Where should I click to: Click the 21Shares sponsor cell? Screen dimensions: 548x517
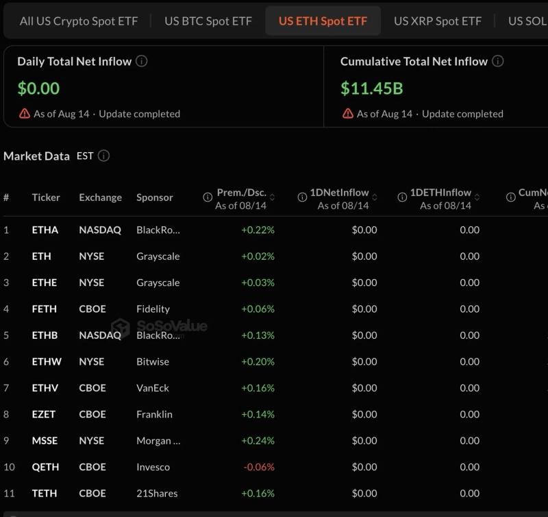pyautogui.click(x=157, y=493)
